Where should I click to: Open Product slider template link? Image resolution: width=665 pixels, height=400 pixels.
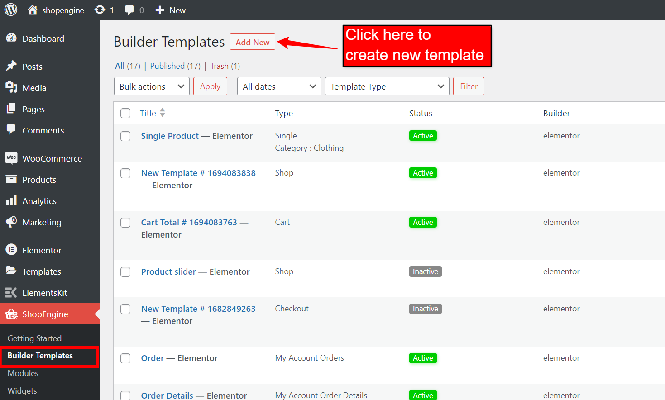coord(168,272)
